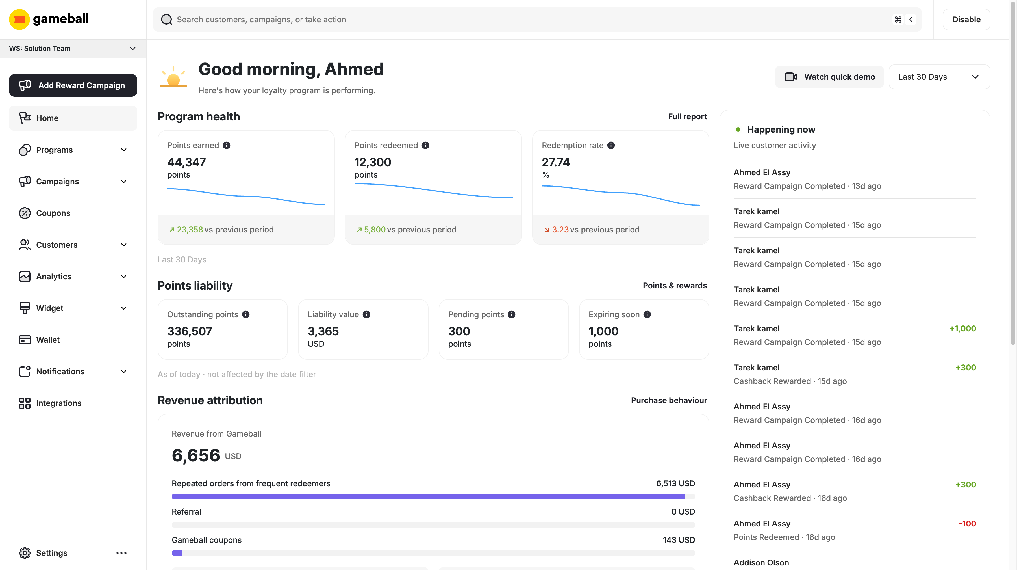Open the Last 30 Days date range dropdown
The width and height of the screenshot is (1017, 570).
coord(939,77)
